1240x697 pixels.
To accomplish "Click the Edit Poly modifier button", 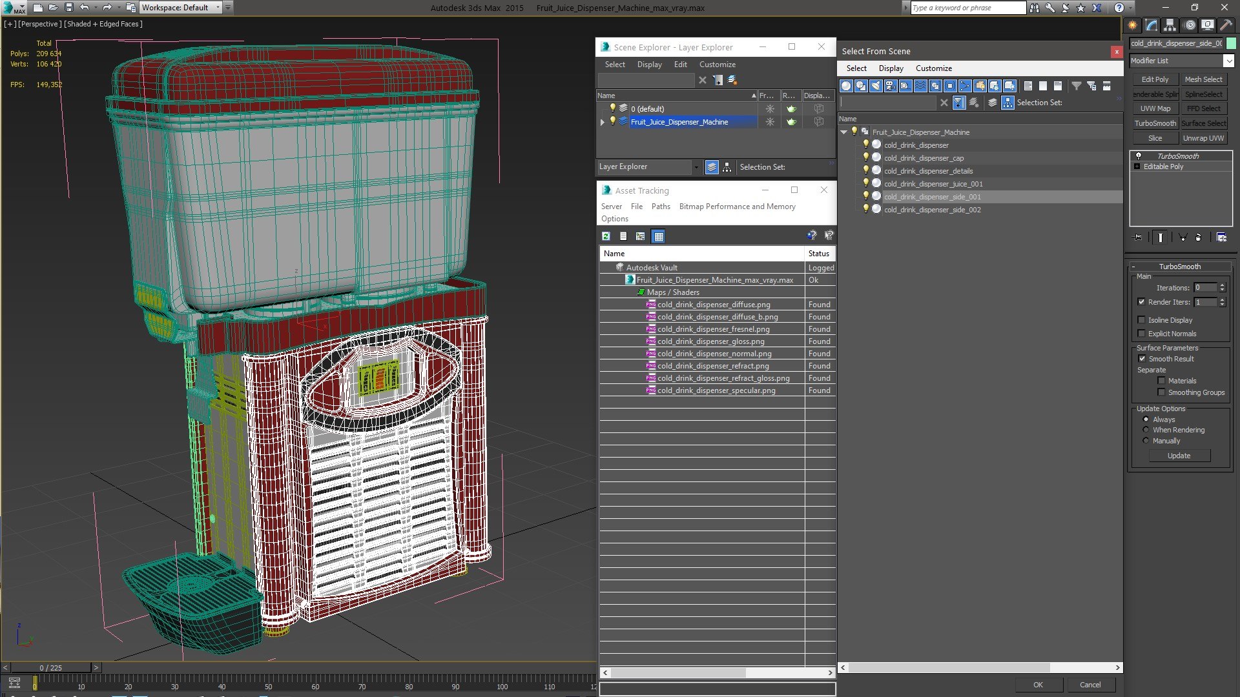I will click(x=1155, y=79).
